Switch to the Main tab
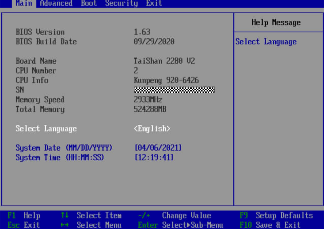Image resolution: width=324 pixels, height=229 pixels. pos(24,3)
